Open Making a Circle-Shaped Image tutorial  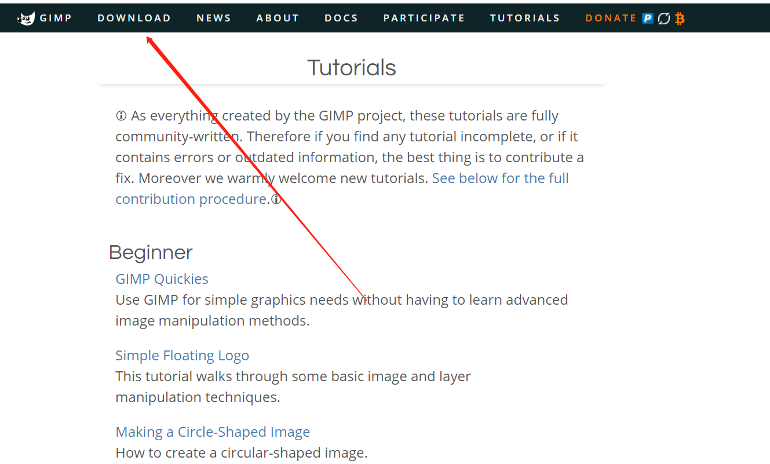[213, 432]
